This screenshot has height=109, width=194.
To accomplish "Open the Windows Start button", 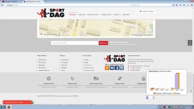I will [x=2, y=107].
